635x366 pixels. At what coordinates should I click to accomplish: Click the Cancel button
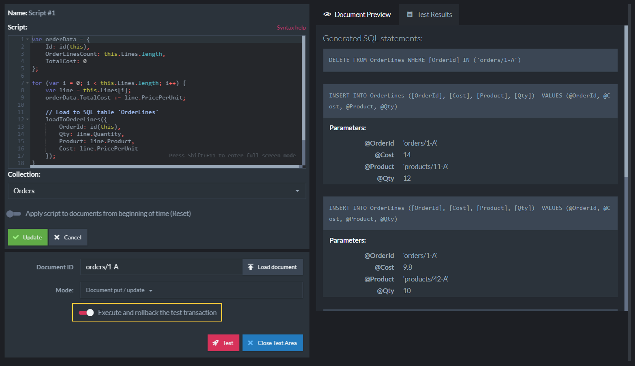(x=68, y=237)
